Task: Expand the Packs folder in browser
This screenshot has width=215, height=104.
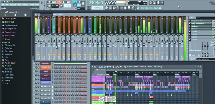Action: click(6, 60)
